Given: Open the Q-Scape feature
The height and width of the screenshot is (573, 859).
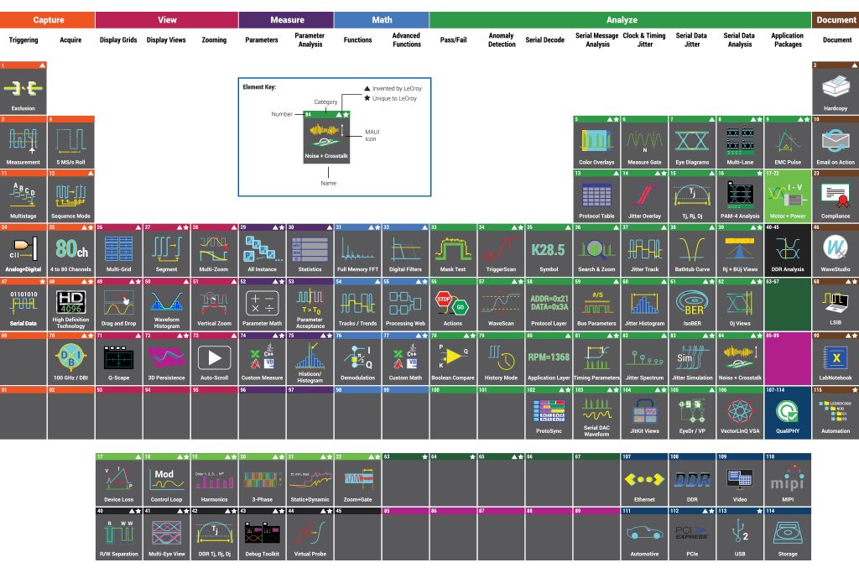Looking at the screenshot, I should [x=118, y=359].
